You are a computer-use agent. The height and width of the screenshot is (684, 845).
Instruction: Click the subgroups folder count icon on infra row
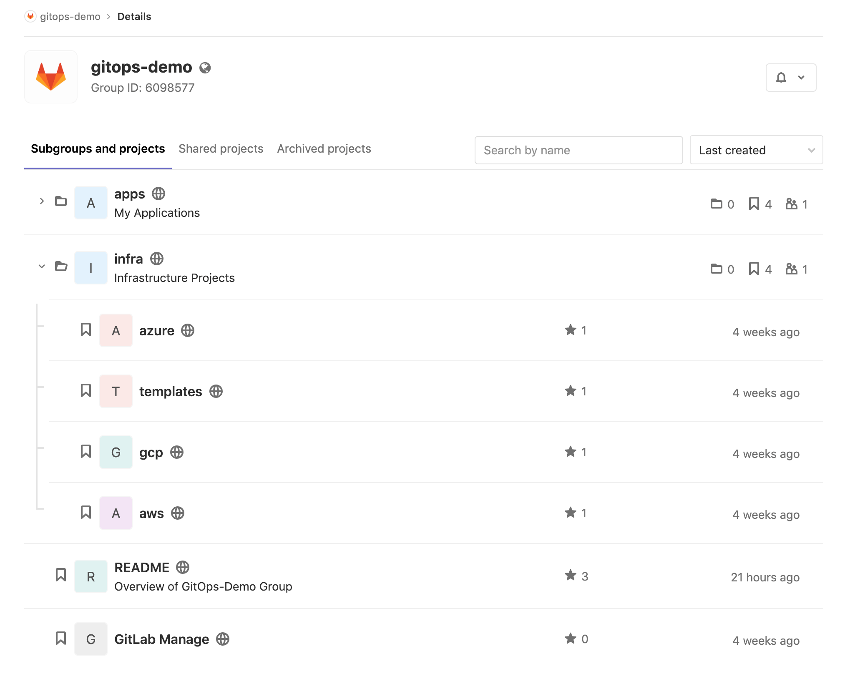[717, 269]
